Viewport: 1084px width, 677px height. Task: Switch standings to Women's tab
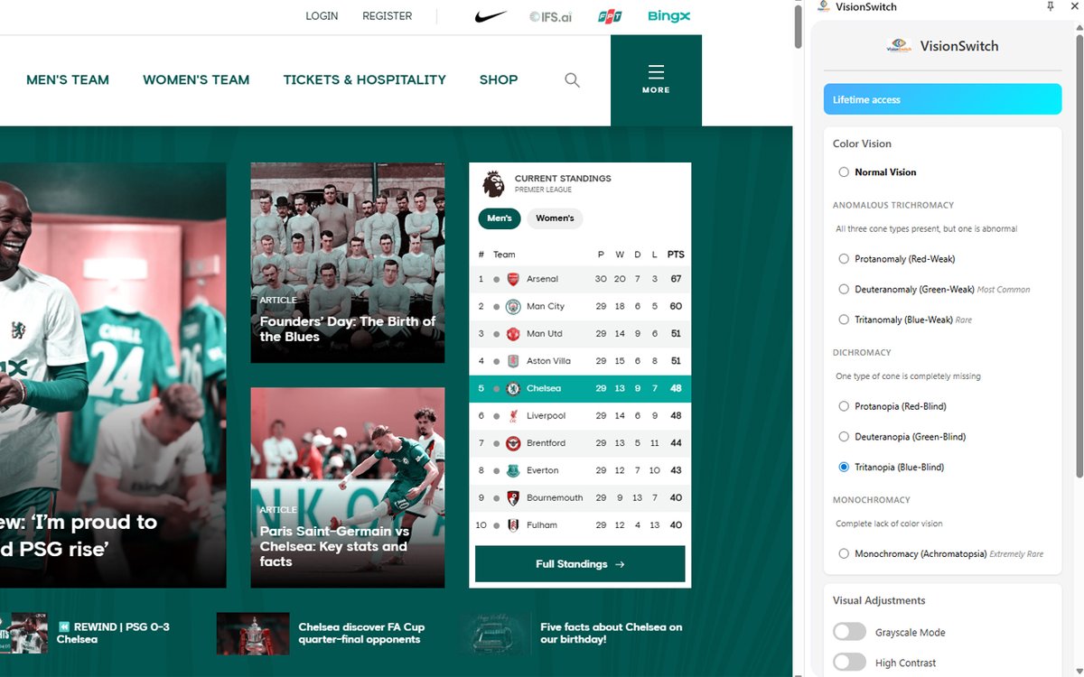(x=555, y=218)
